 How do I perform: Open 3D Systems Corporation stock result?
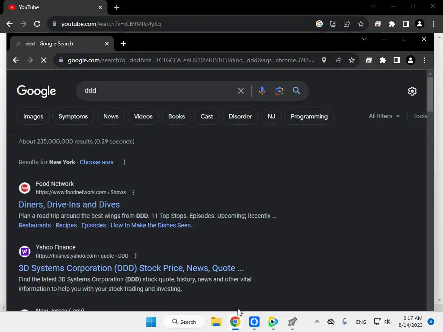click(131, 268)
